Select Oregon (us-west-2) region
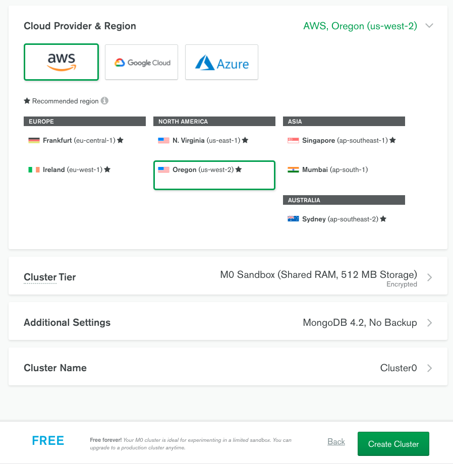Viewport: 453px width, 464px height. coord(214,175)
